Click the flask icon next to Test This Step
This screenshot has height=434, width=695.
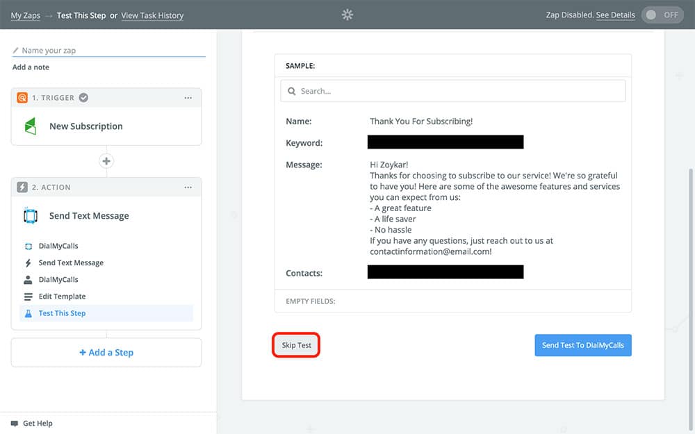pyautogui.click(x=28, y=313)
